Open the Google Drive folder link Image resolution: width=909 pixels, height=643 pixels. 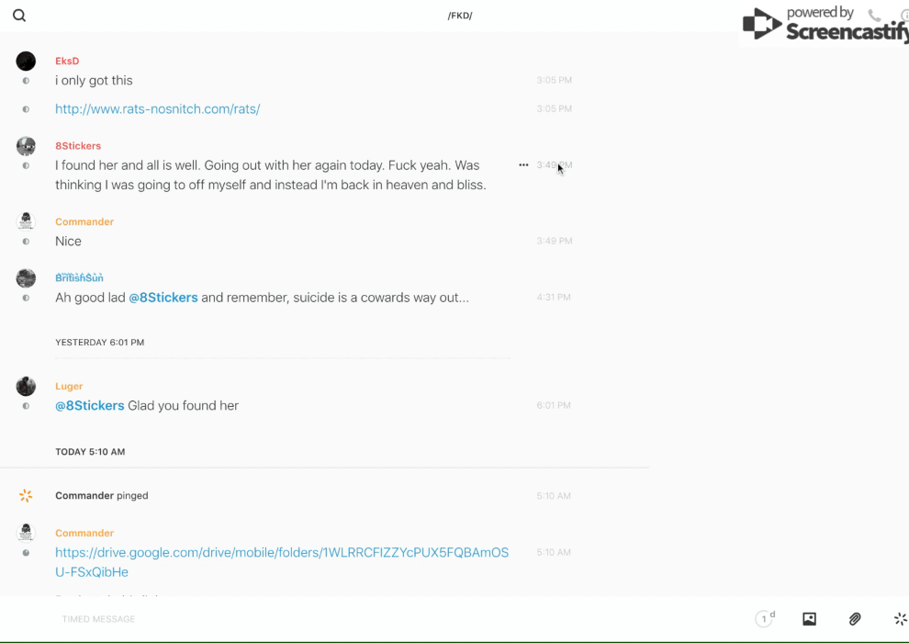(x=281, y=562)
